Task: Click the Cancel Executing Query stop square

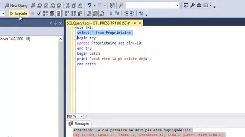Action: pos(33,14)
